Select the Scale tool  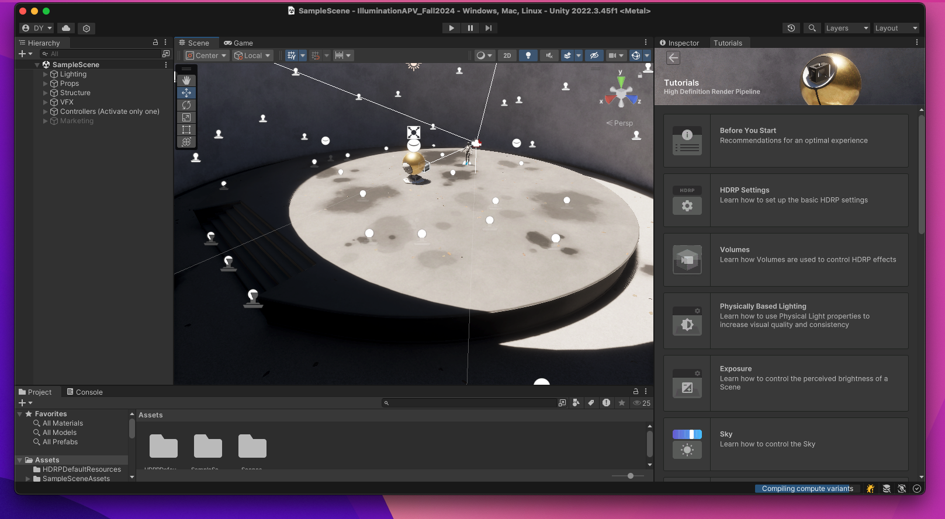(x=186, y=117)
